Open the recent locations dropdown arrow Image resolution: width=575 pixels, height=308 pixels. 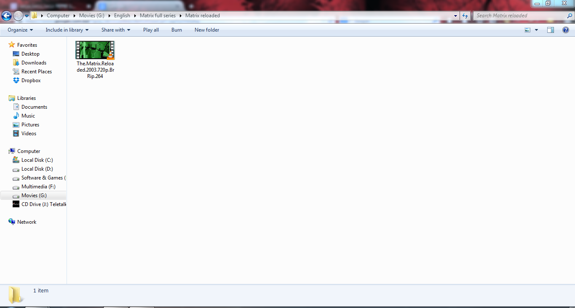[x=27, y=16]
